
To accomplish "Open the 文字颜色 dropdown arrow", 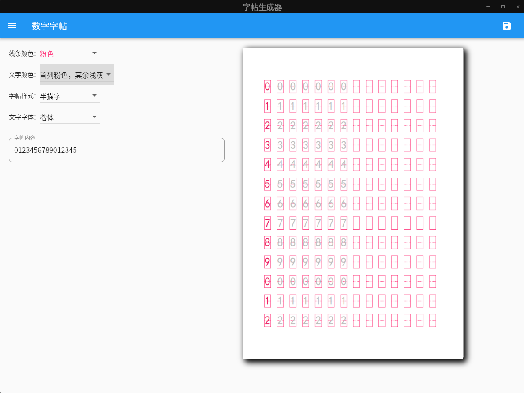I will (108, 75).
